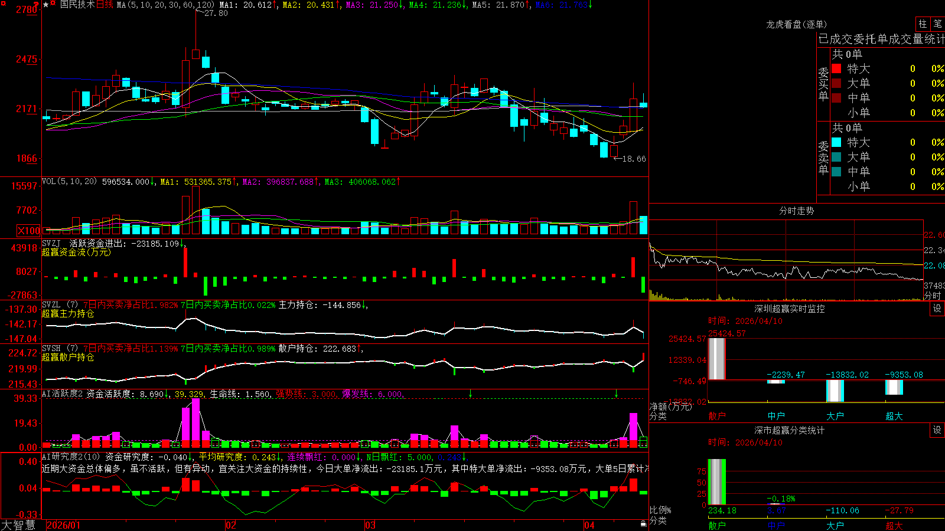Click the 27.80 high price annotation
945x531 pixels.
coord(216,14)
